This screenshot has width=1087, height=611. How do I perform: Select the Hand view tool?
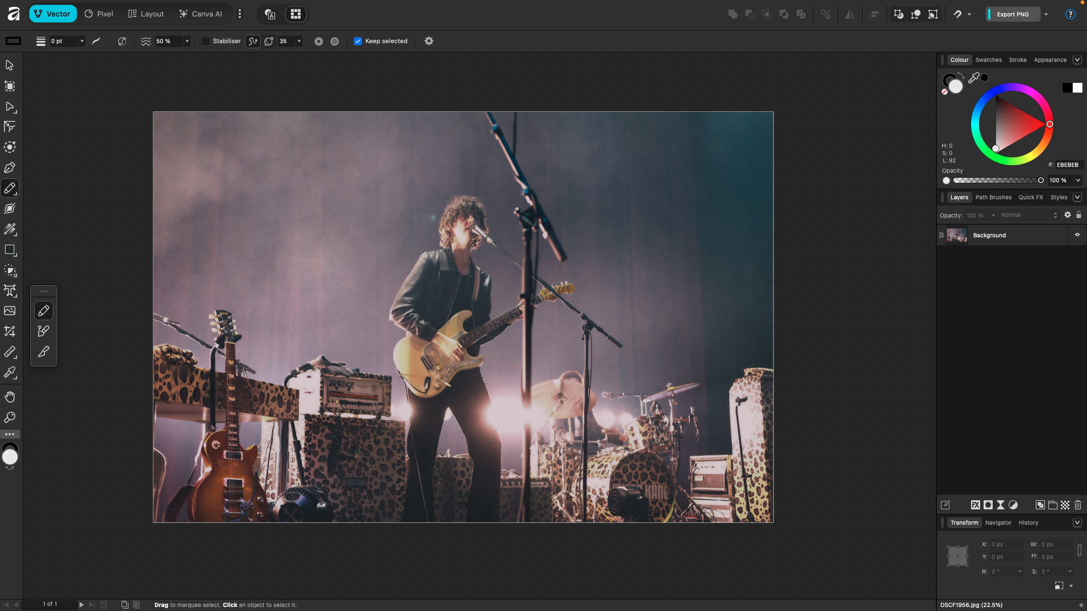[x=10, y=396]
